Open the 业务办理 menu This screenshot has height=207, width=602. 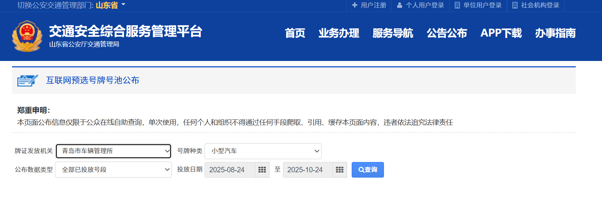339,33
